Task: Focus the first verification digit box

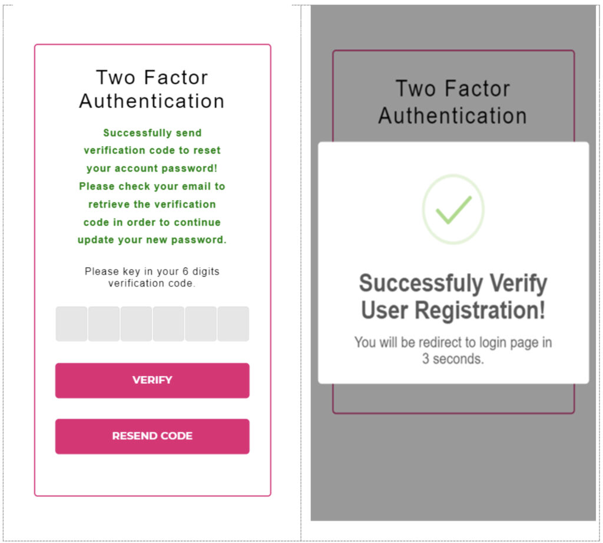Action: click(x=71, y=324)
